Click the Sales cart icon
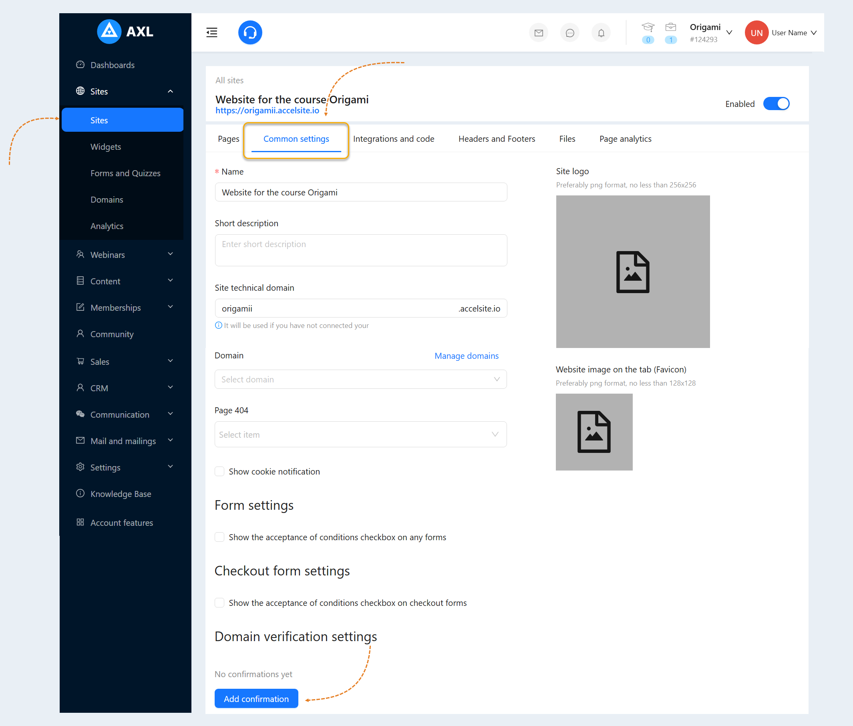The height and width of the screenshot is (726, 853). pos(80,361)
